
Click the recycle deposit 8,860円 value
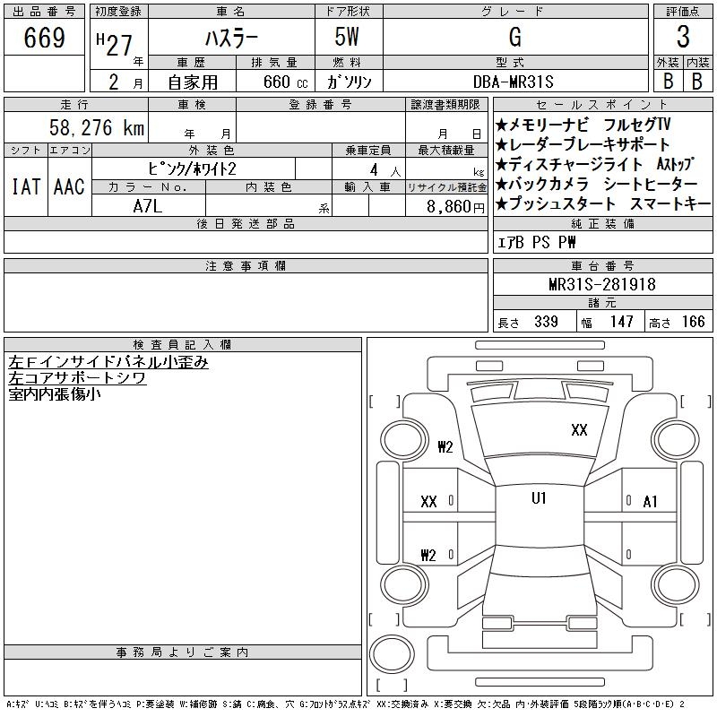tap(446, 206)
